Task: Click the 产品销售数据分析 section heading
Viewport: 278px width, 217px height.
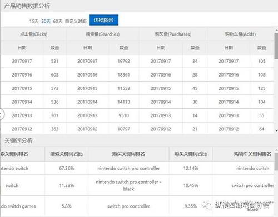Action: click(x=27, y=6)
